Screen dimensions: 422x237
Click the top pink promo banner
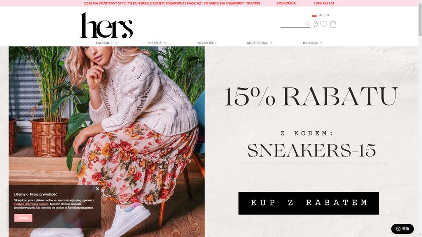point(209,3)
